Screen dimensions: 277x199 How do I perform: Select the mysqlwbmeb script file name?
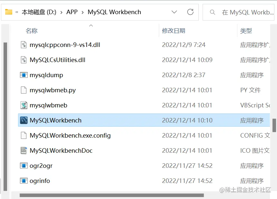[x=48, y=105]
